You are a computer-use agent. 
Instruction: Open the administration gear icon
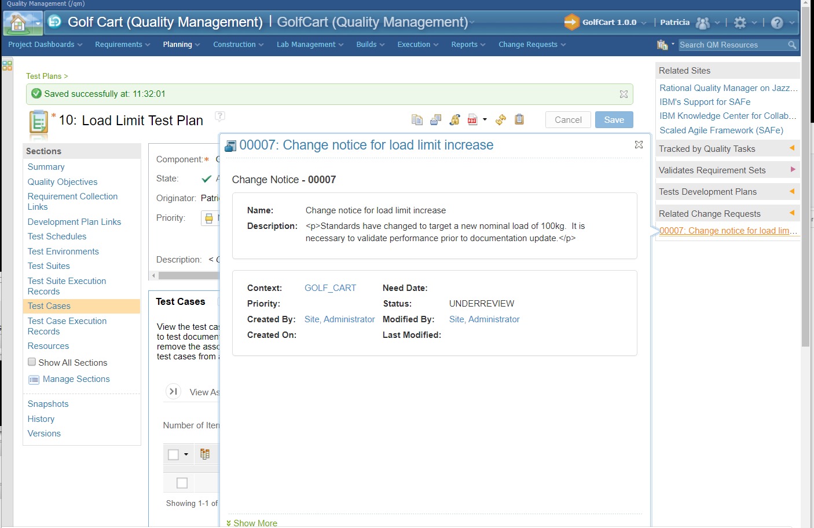pyautogui.click(x=740, y=23)
